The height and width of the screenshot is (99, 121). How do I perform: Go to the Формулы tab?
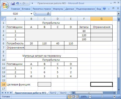[x=58, y=9]
